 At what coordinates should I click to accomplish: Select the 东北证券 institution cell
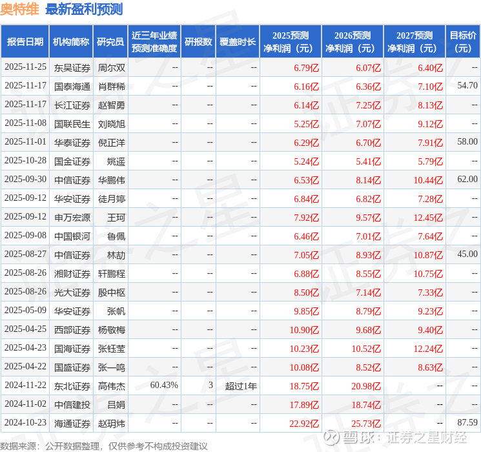pyautogui.click(x=72, y=386)
